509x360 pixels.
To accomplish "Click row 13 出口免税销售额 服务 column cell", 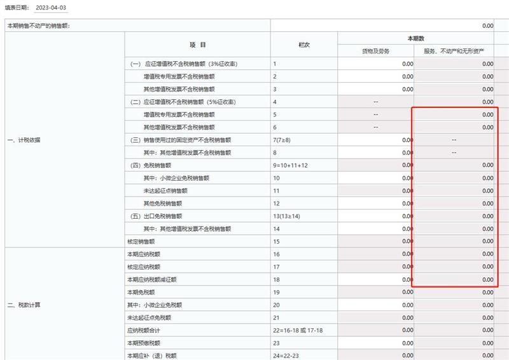I will click(454, 216).
